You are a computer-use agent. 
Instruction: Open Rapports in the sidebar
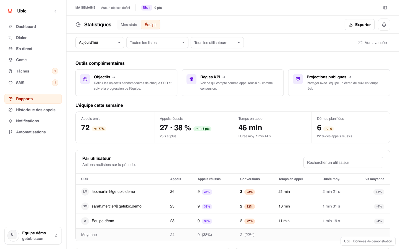pos(33,99)
